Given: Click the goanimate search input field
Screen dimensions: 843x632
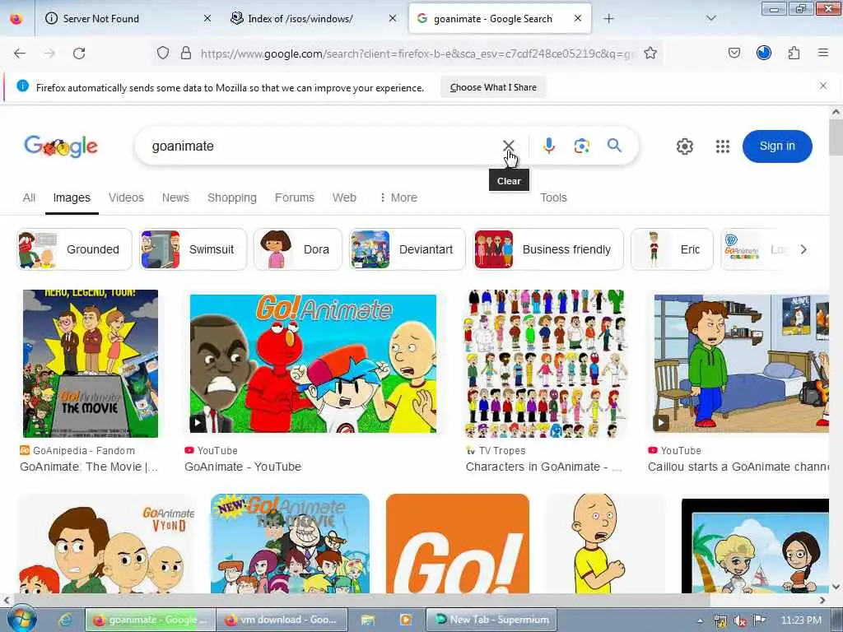Looking at the screenshot, I should [x=317, y=146].
